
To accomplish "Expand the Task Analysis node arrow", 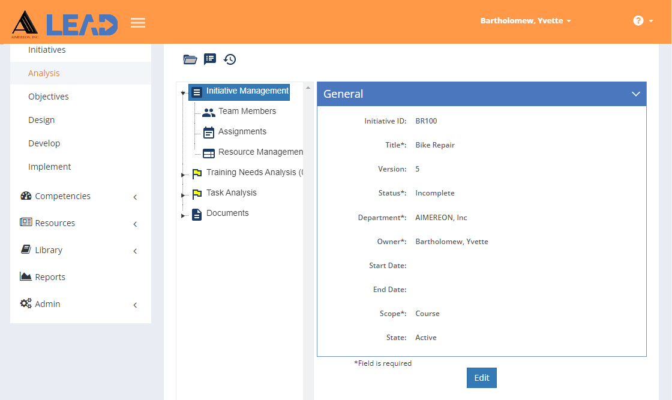I will (x=183, y=196).
